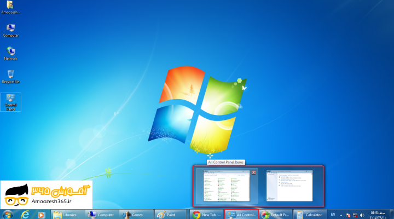Click the All Control... taskbar button
Image resolution: width=394 pixels, height=219 pixels.
coord(241,215)
